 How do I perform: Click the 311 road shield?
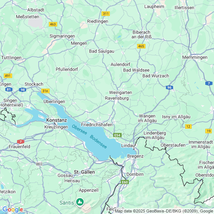106,14
